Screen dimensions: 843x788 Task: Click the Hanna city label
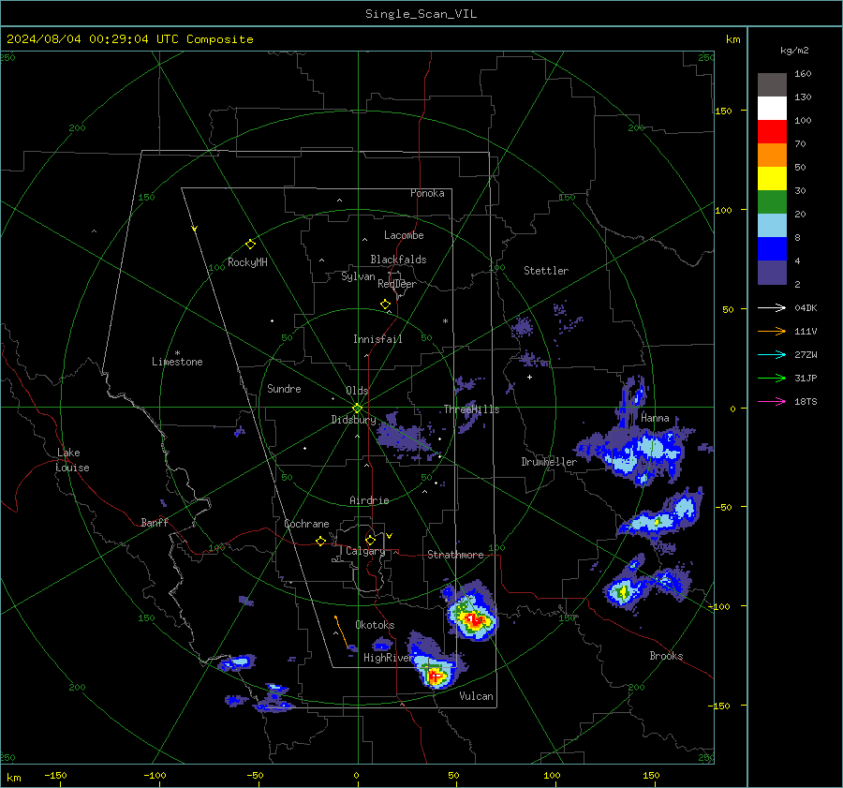[655, 418]
